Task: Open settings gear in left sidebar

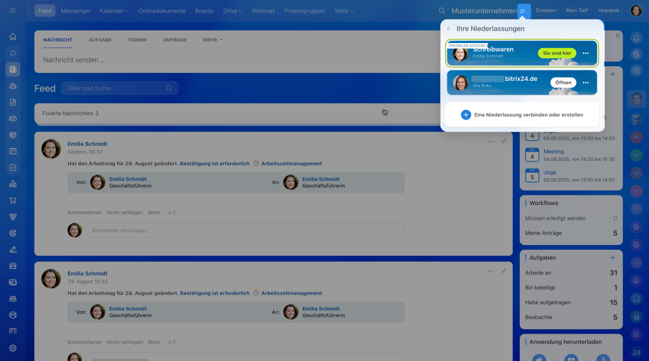Action: click(13, 348)
